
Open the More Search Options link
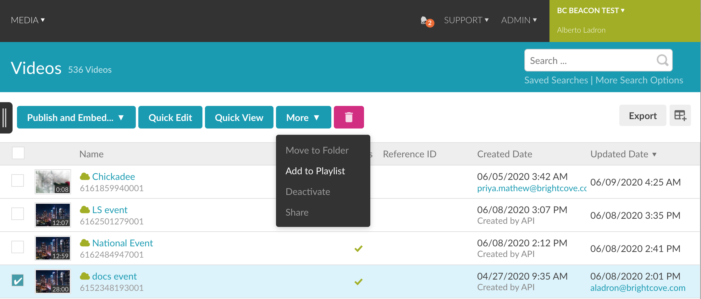pos(639,80)
